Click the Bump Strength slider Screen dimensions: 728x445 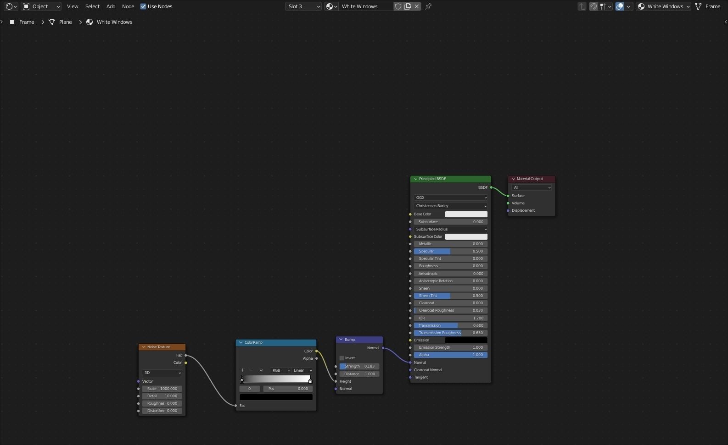pos(359,366)
